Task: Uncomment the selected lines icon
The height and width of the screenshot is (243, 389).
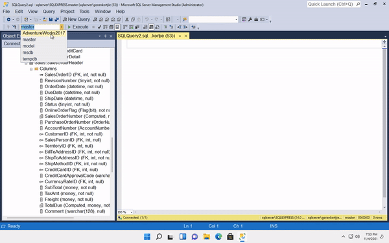Action: [x=171, y=27]
